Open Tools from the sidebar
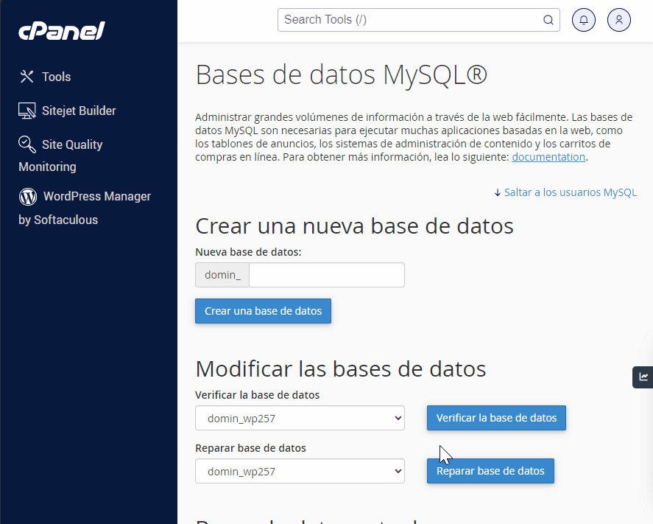Image resolution: width=653 pixels, height=524 pixels. (45, 77)
